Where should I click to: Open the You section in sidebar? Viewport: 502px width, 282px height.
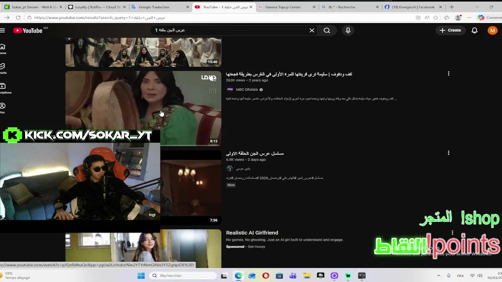pos(3,108)
